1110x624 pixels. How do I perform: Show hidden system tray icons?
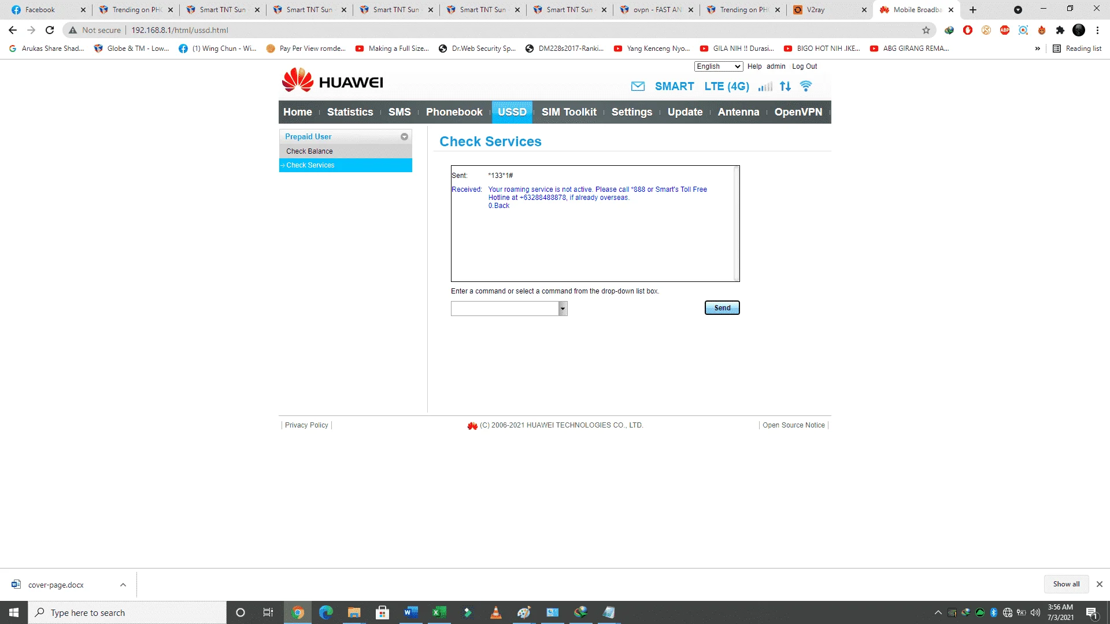pyautogui.click(x=938, y=612)
